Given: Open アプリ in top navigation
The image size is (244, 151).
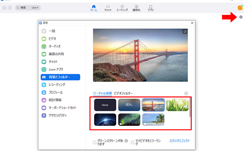Looking at the screenshot, I should (150, 8).
